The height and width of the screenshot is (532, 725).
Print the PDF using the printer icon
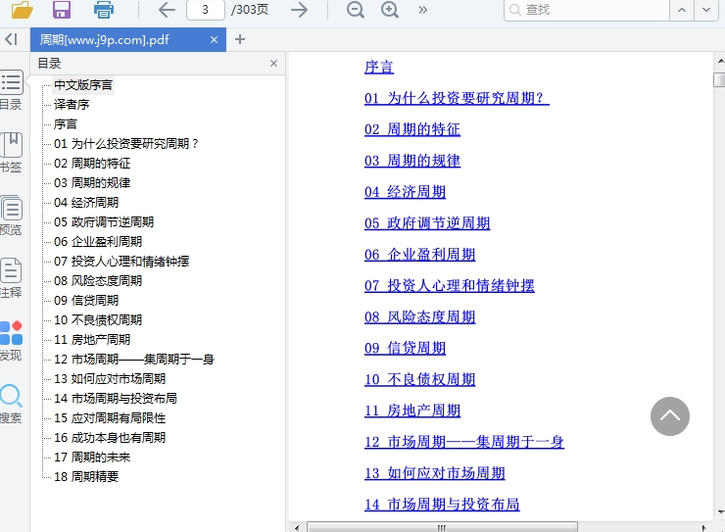coord(104,10)
